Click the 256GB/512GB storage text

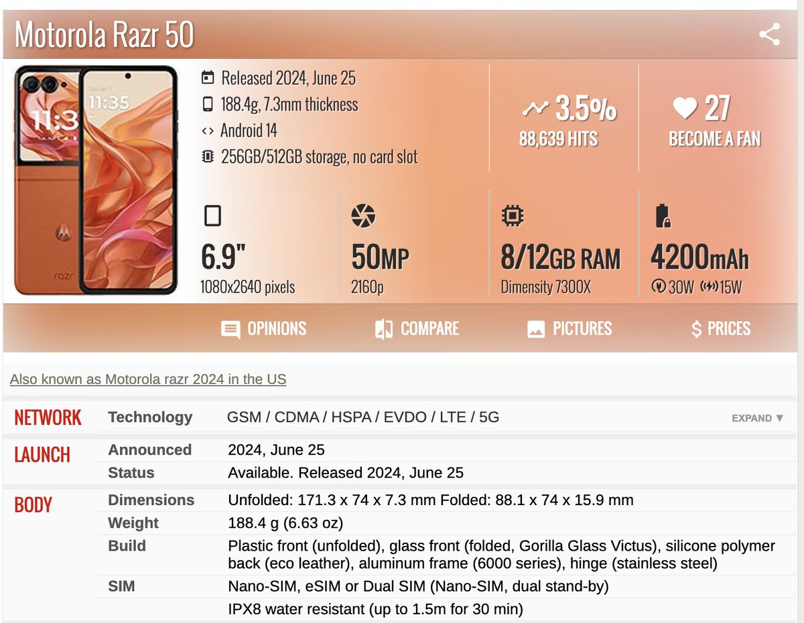point(319,157)
